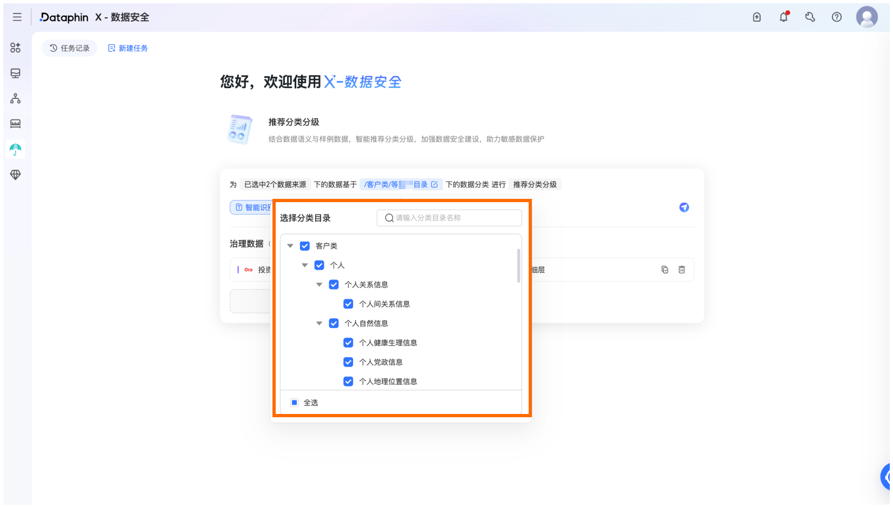Image resolution: width=893 pixels, height=508 pixels.
Task: Uncheck the 个人间关系信息 checkbox
Action: 349,304
